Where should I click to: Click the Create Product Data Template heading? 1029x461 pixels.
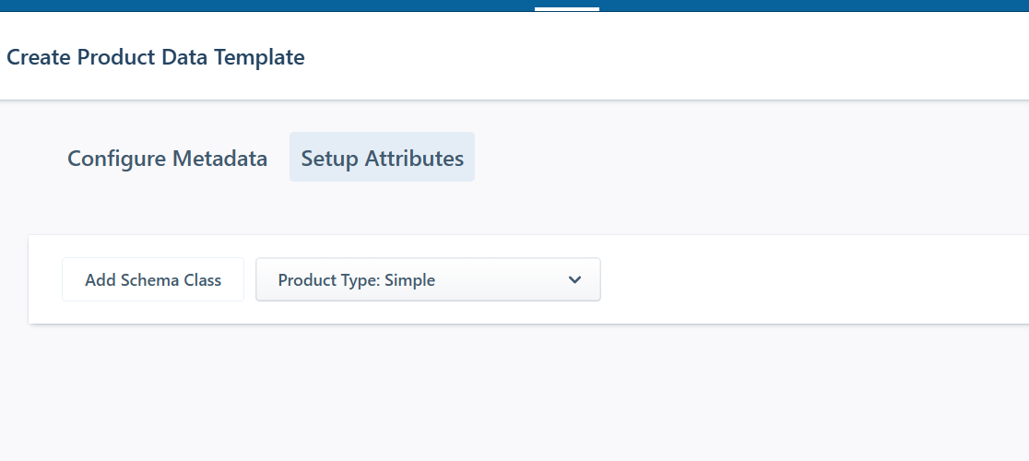pos(155,57)
